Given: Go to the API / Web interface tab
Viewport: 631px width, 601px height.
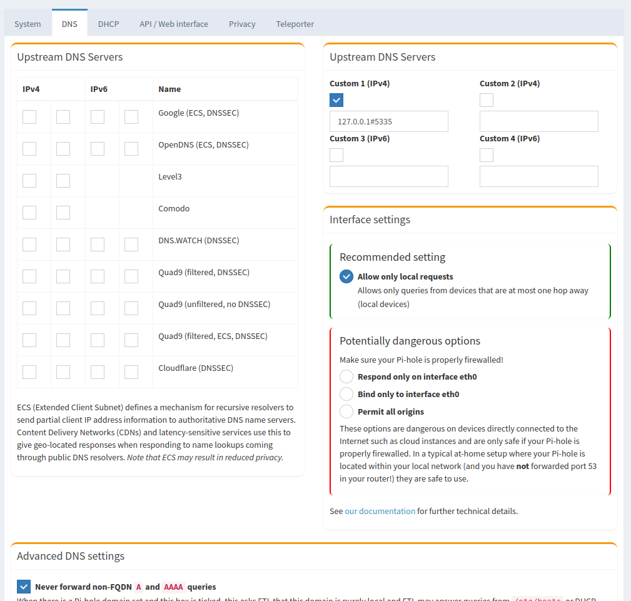Looking at the screenshot, I should 174,24.
